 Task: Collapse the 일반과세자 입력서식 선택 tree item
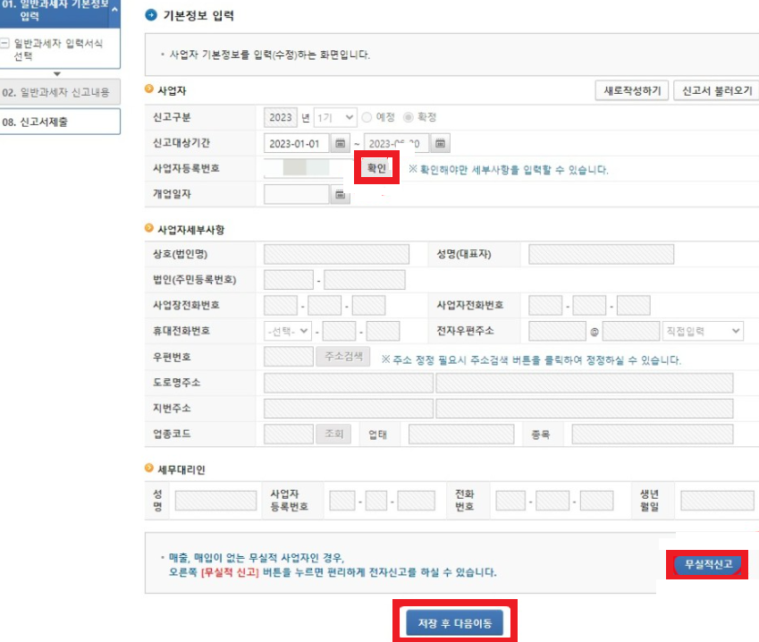pyautogui.click(x=5, y=44)
